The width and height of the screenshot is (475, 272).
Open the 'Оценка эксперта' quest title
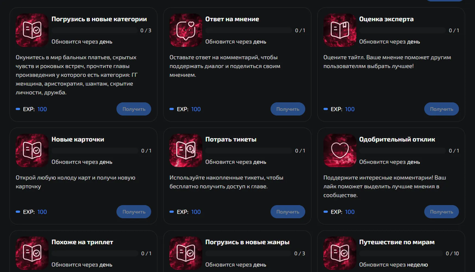point(386,19)
